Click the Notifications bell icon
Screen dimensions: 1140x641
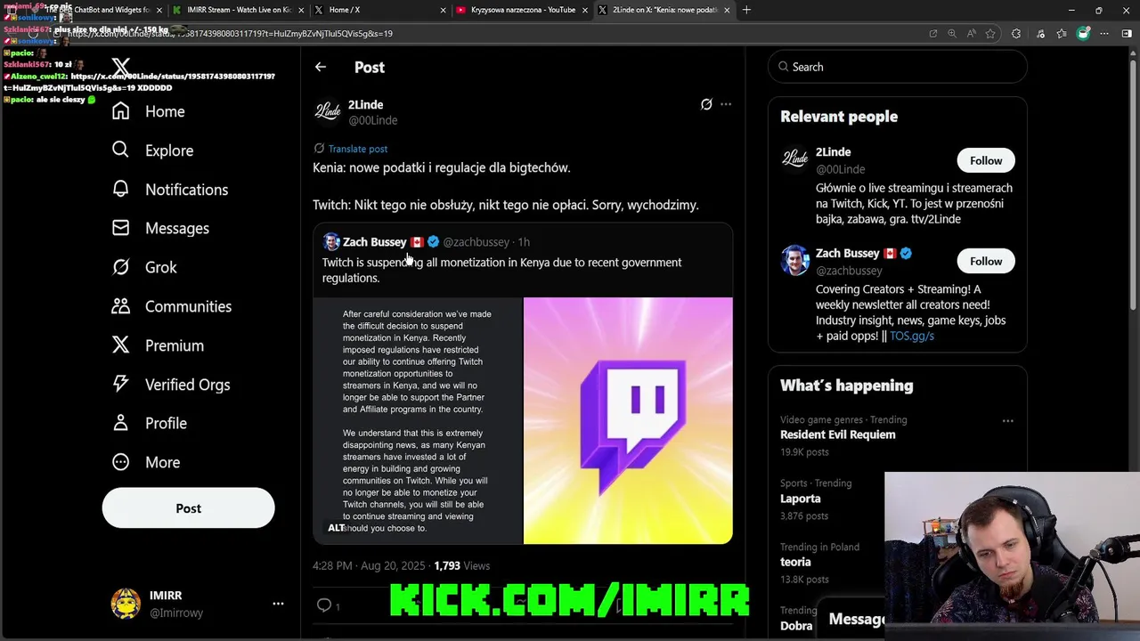120,189
